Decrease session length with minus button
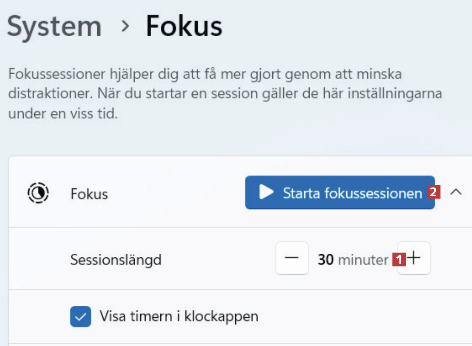The height and width of the screenshot is (346, 472). click(292, 259)
